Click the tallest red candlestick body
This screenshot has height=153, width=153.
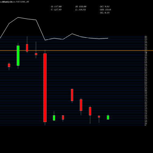coord(45,88)
